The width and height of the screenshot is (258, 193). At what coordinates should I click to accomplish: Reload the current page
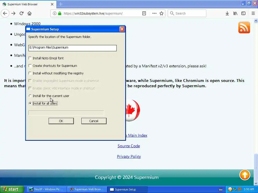pos(21,13)
